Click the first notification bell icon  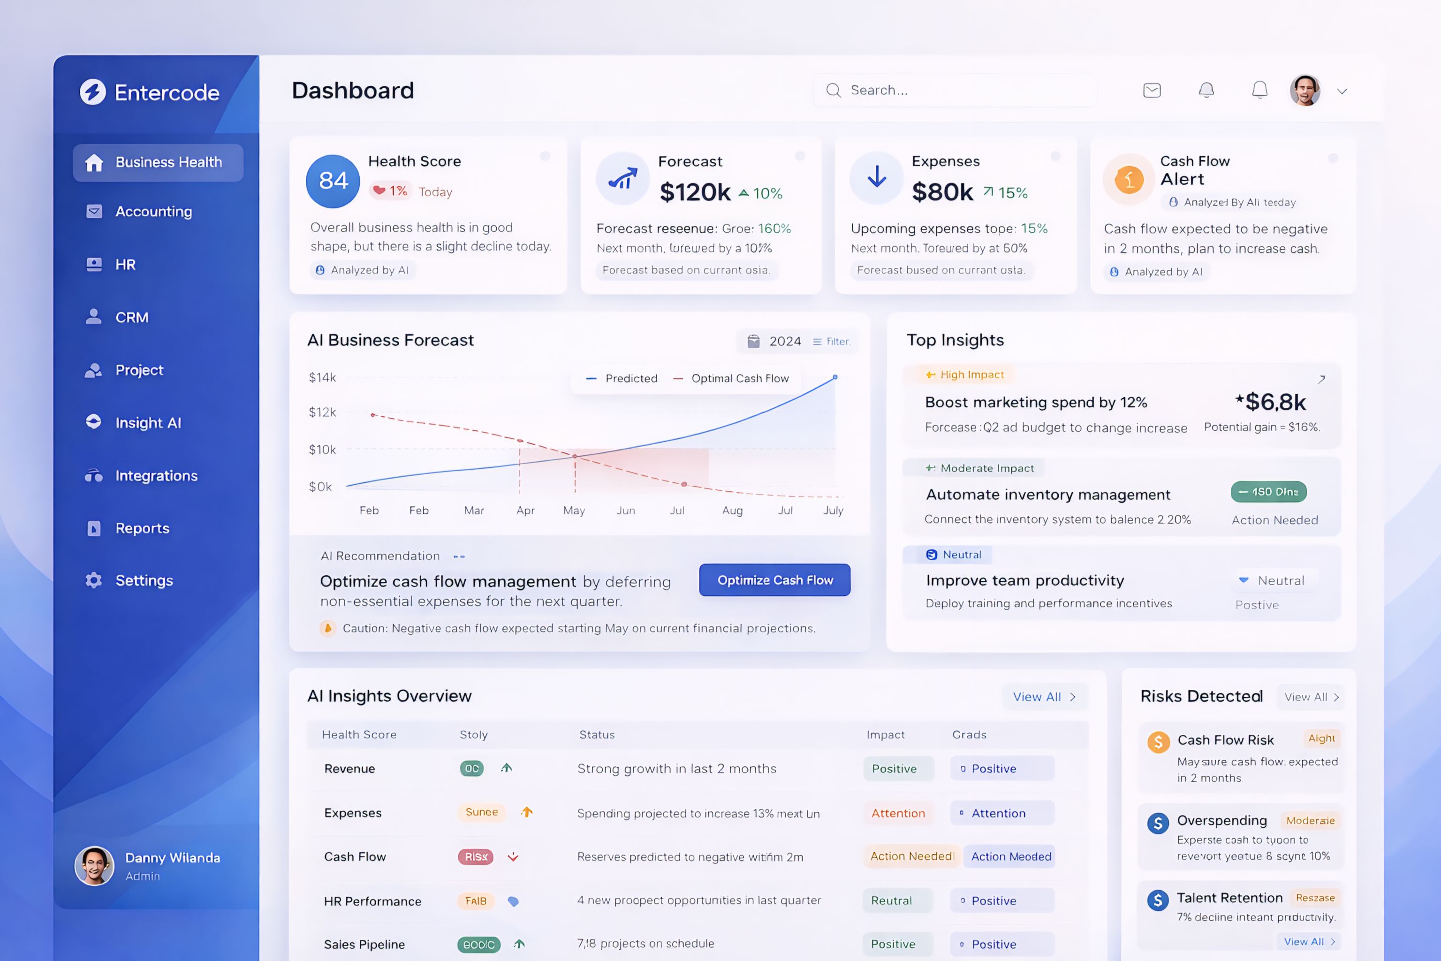click(x=1206, y=91)
